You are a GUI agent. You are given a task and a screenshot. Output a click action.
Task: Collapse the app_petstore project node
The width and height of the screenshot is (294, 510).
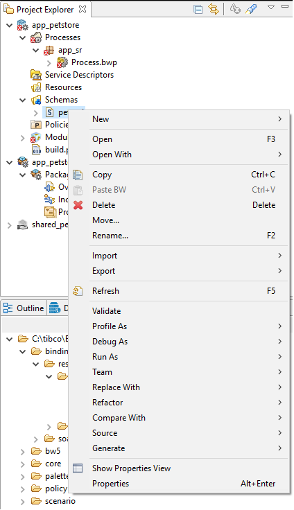pos(10,25)
